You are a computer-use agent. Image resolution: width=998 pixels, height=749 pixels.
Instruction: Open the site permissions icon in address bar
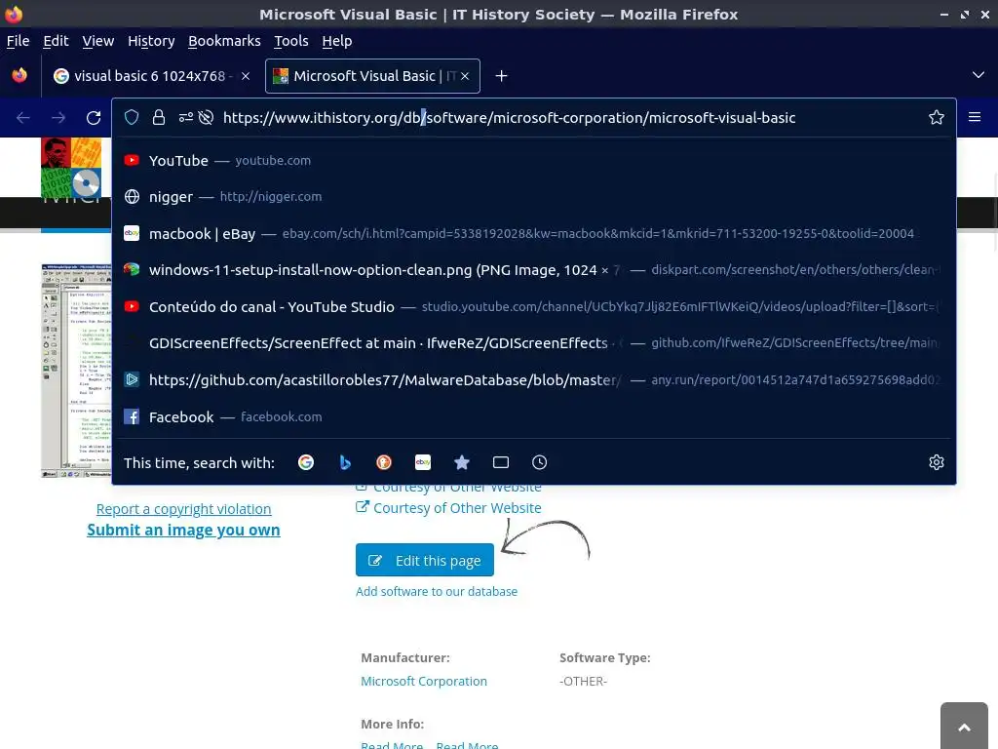coord(185,117)
